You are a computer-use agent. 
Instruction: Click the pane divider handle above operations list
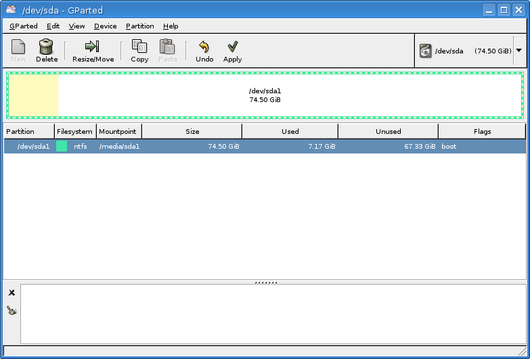265,281
